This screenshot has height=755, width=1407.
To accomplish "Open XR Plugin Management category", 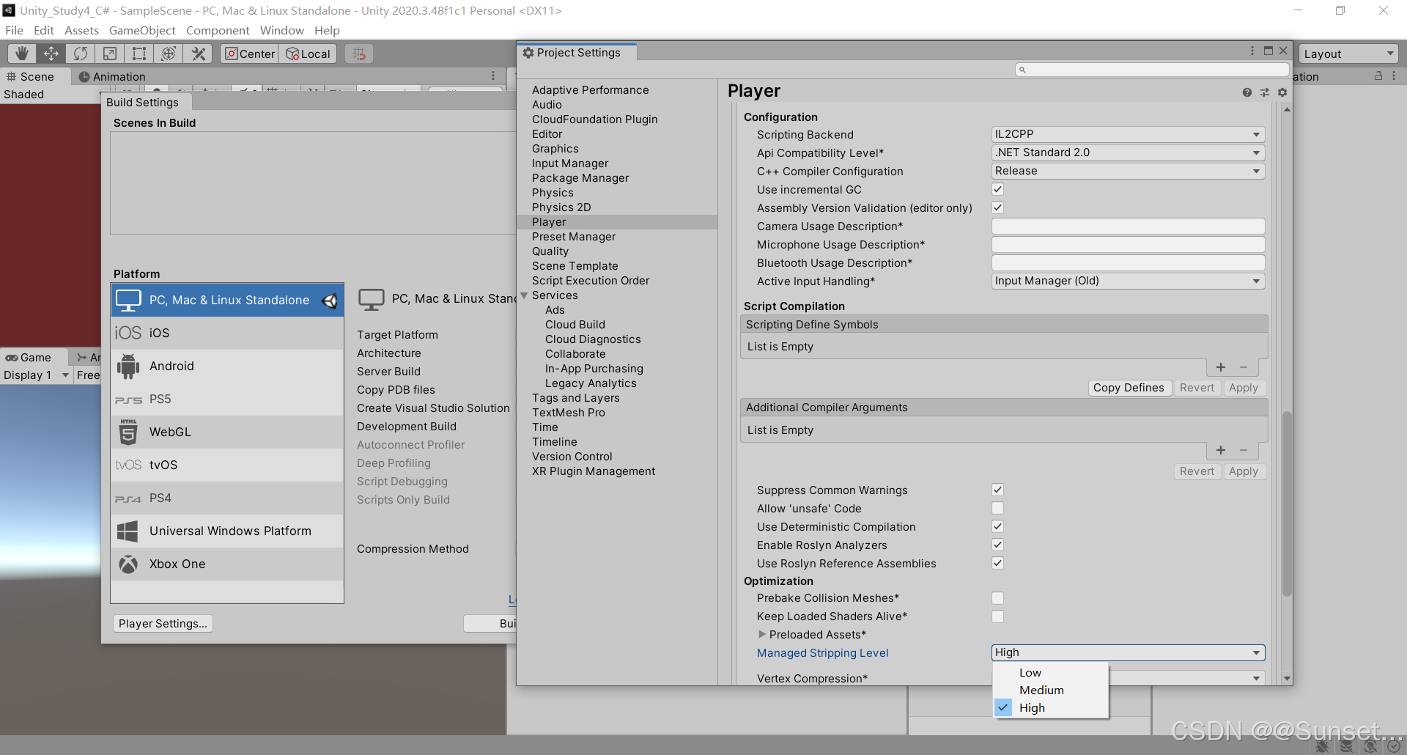I will (x=594, y=471).
